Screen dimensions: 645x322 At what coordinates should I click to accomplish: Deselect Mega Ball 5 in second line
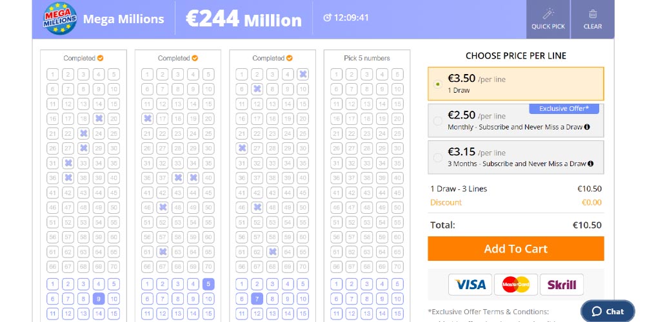208,283
